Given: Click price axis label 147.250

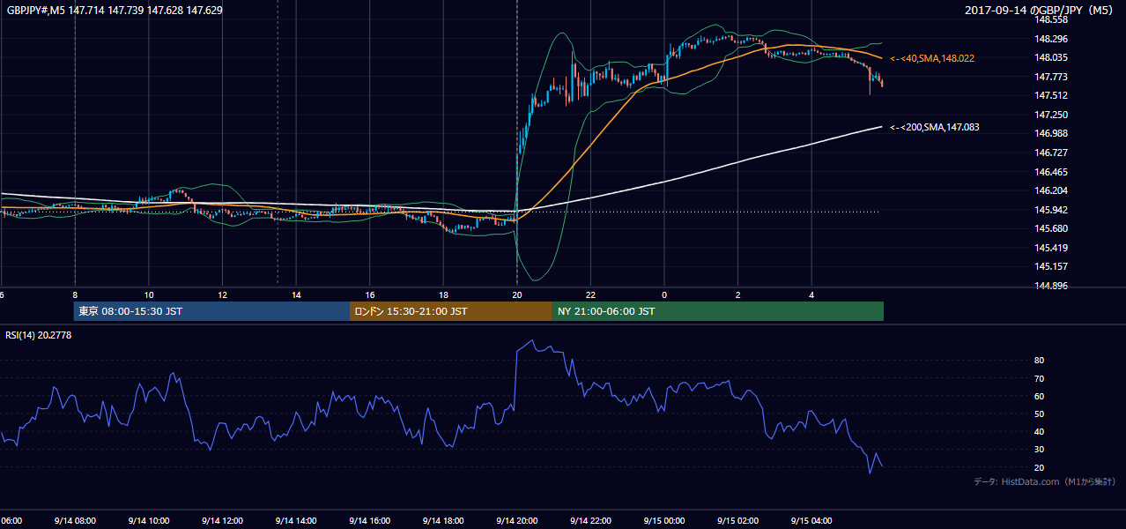Looking at the screenshot, I should 1050,115.
